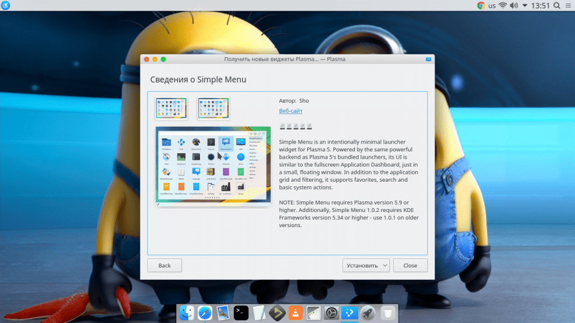The image size is (575, 323).
Task: Open the Trash in the dock
Action: 387,313
